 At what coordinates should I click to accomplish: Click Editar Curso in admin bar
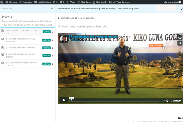click(84, 2)
